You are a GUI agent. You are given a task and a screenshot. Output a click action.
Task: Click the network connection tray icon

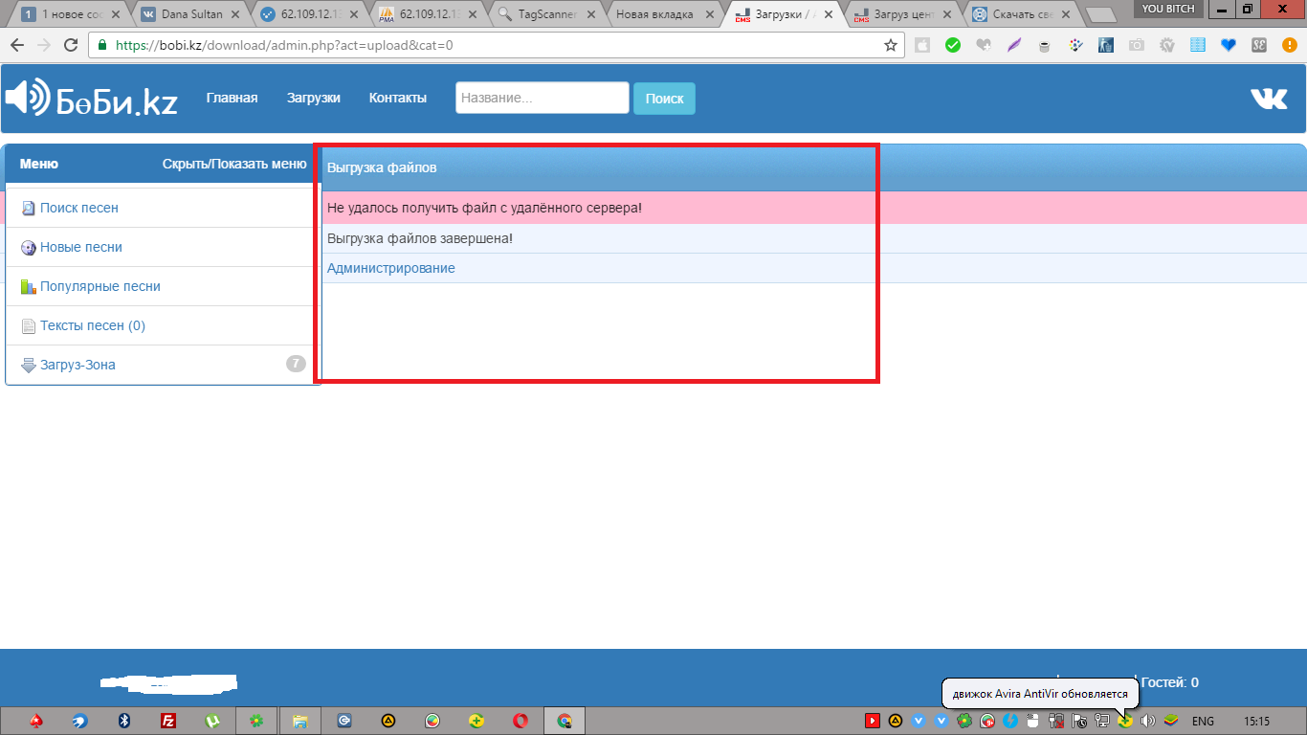click(1102, 721)
